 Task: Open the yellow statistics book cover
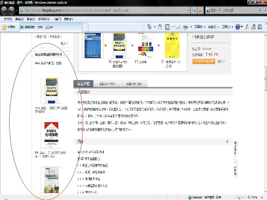(x=172, y=46)
